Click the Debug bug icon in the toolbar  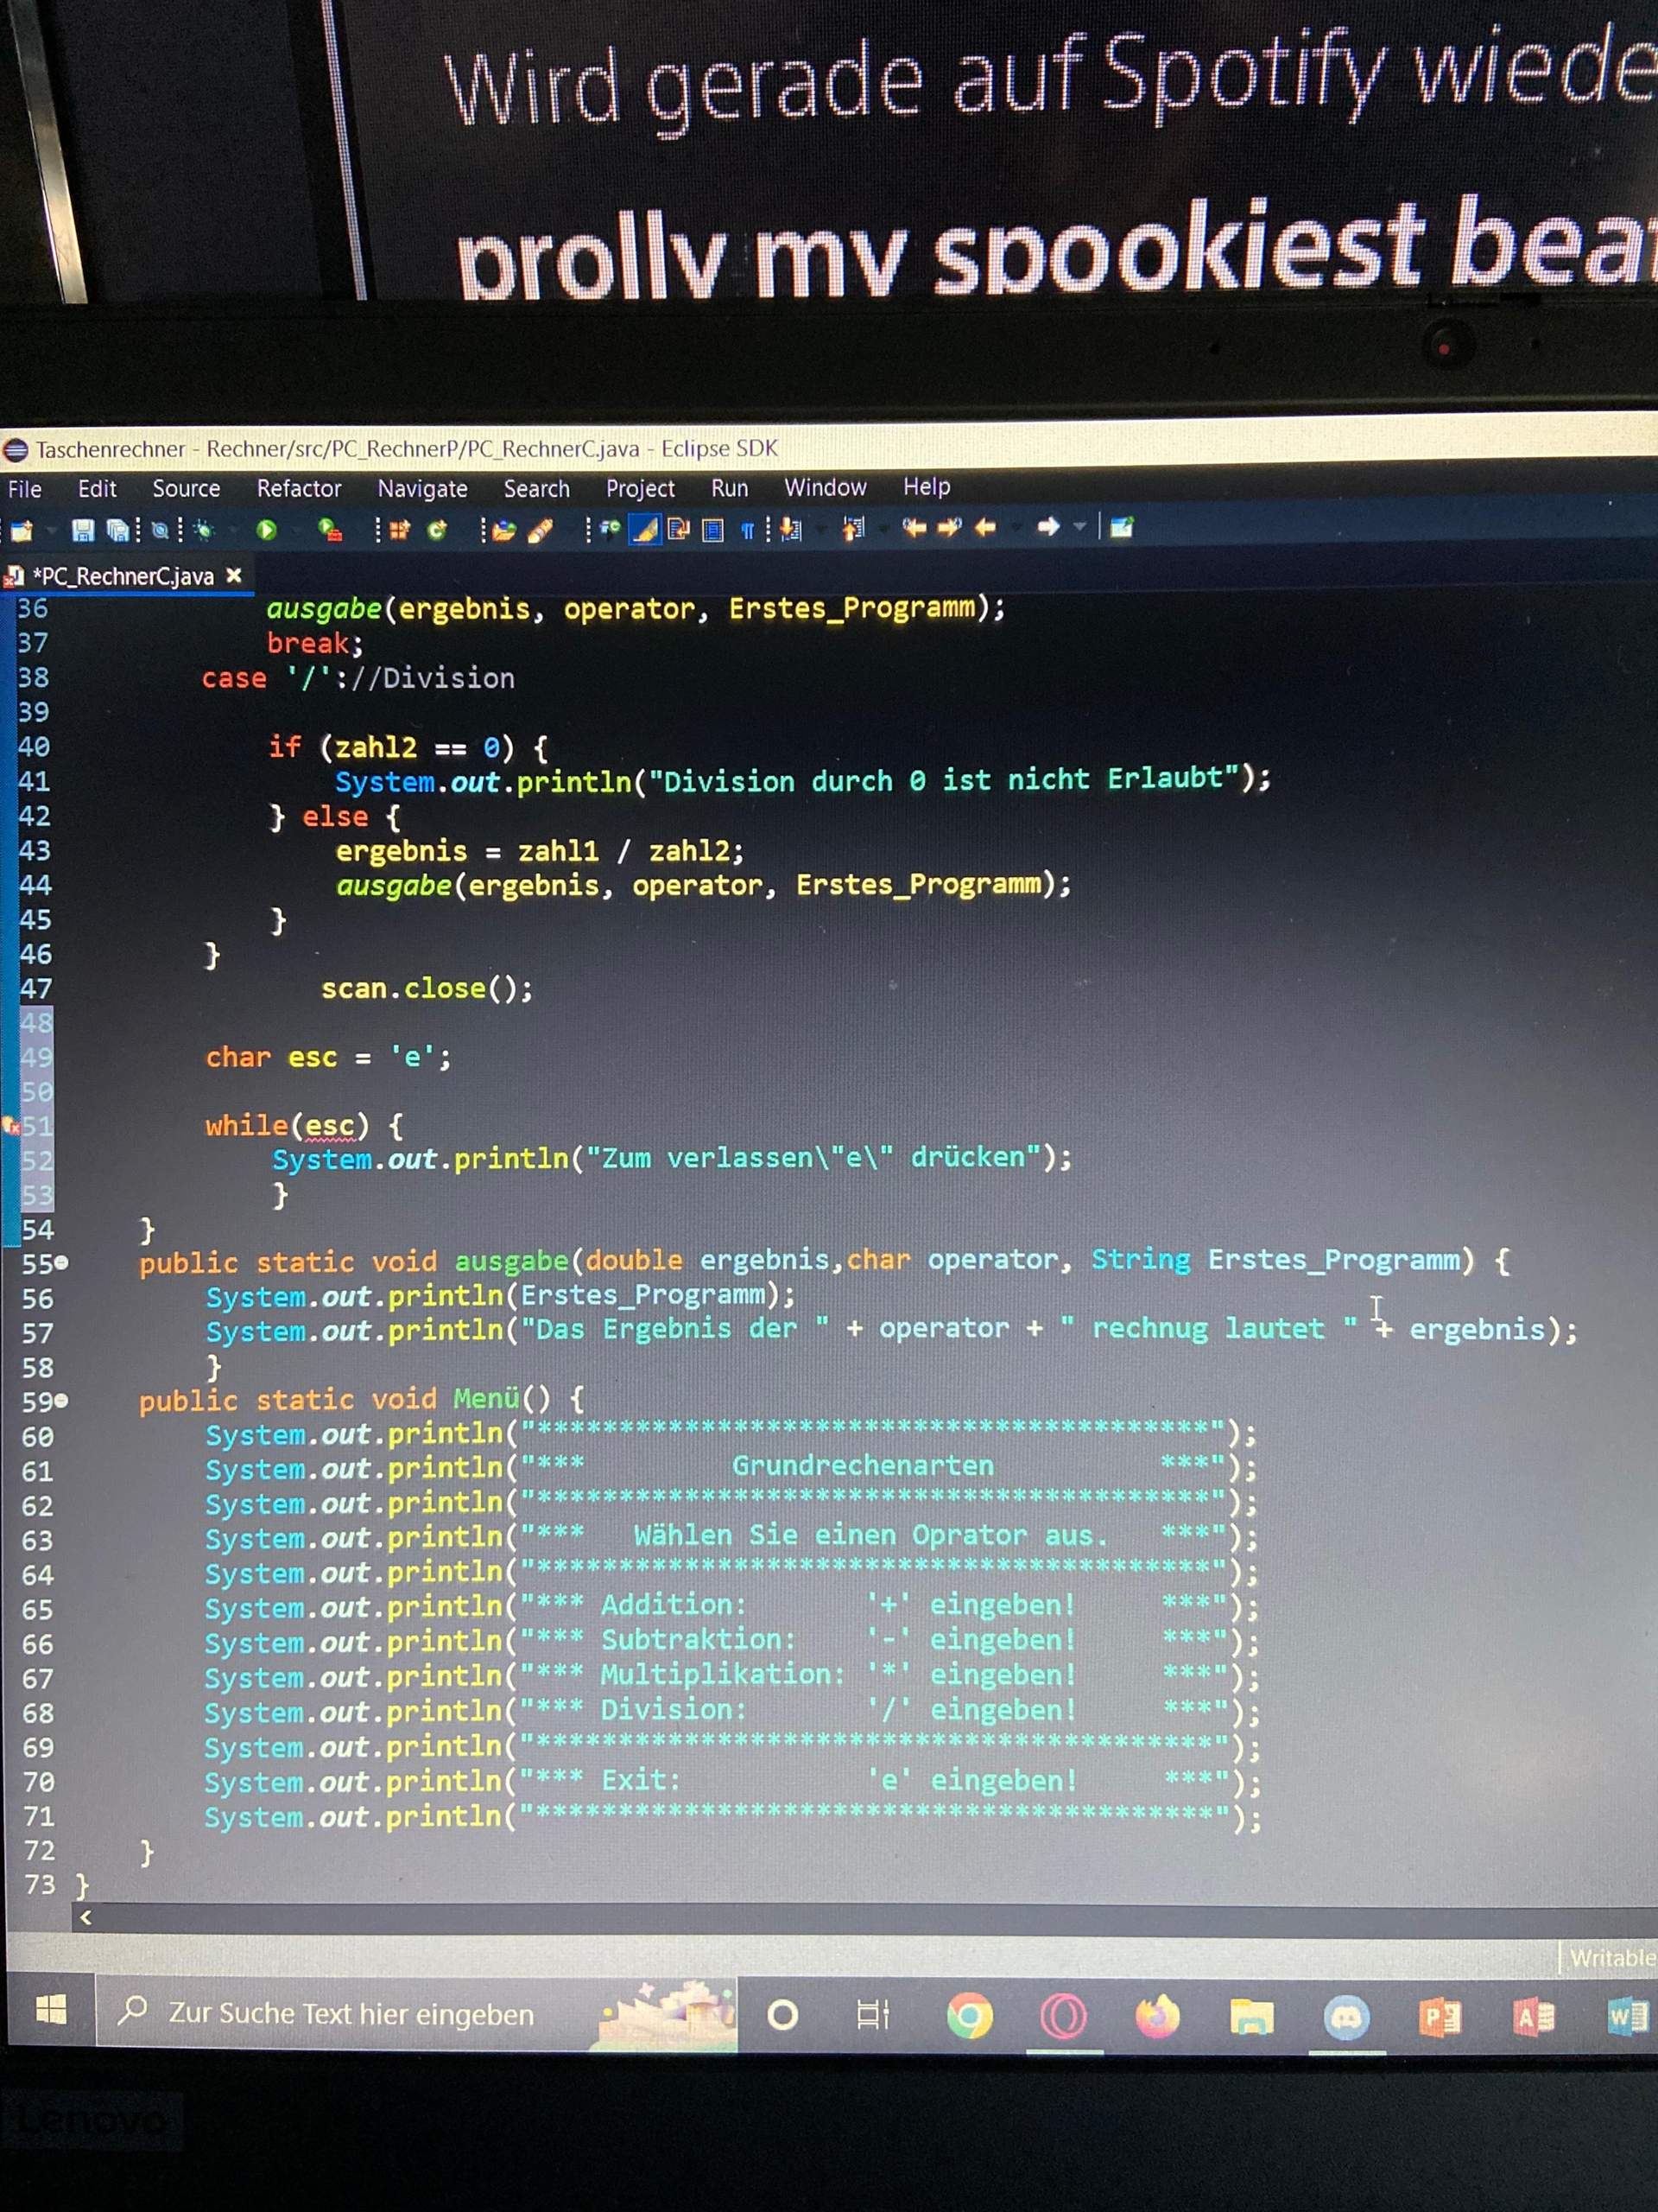coord(202,528)
